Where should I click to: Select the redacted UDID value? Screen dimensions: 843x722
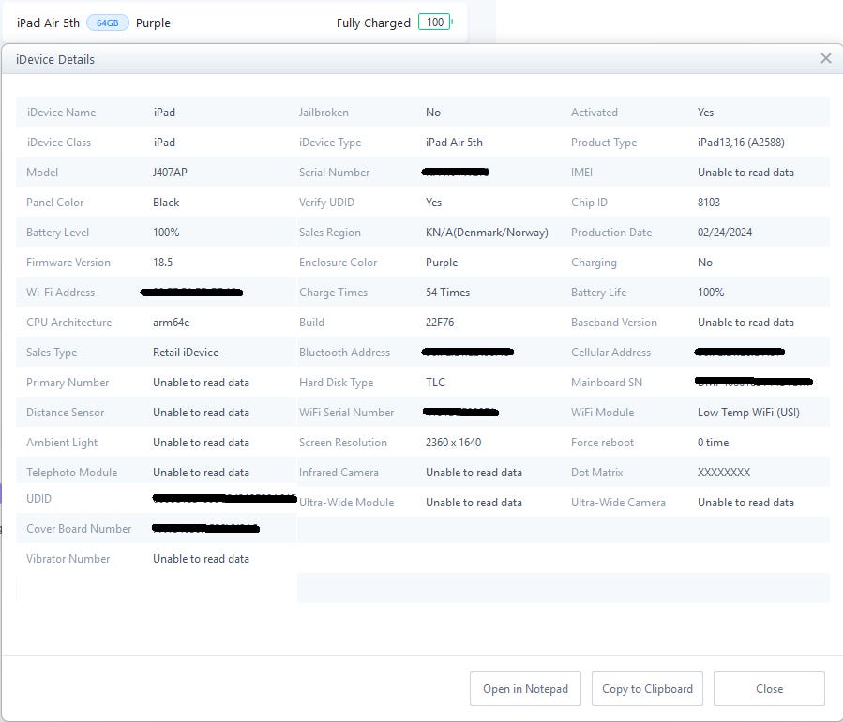tap(225, 498)
